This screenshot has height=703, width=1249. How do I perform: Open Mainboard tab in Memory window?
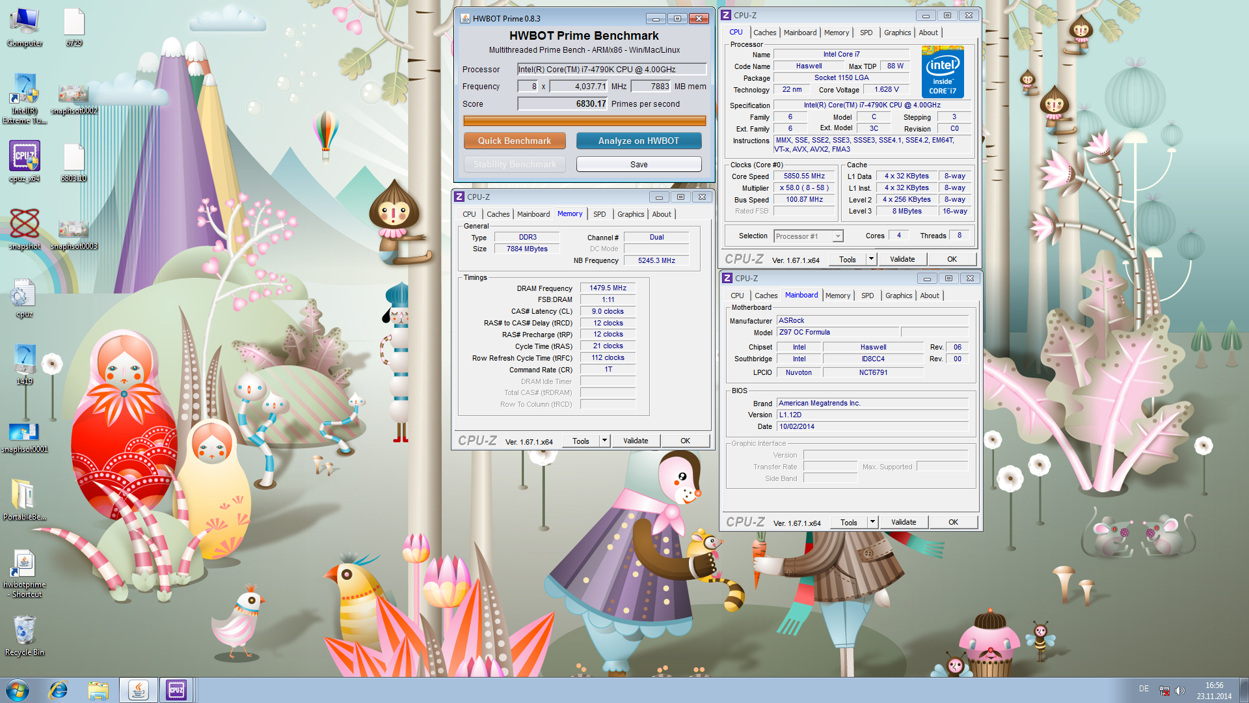coord(533,214)
